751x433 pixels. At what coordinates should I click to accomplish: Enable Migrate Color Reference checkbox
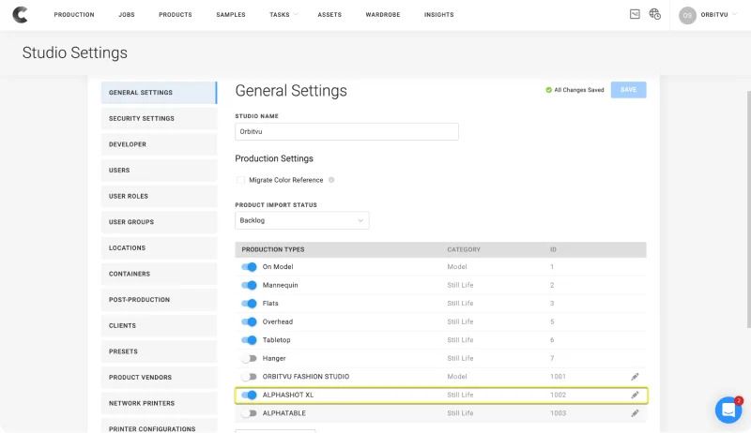coord(241,180)
